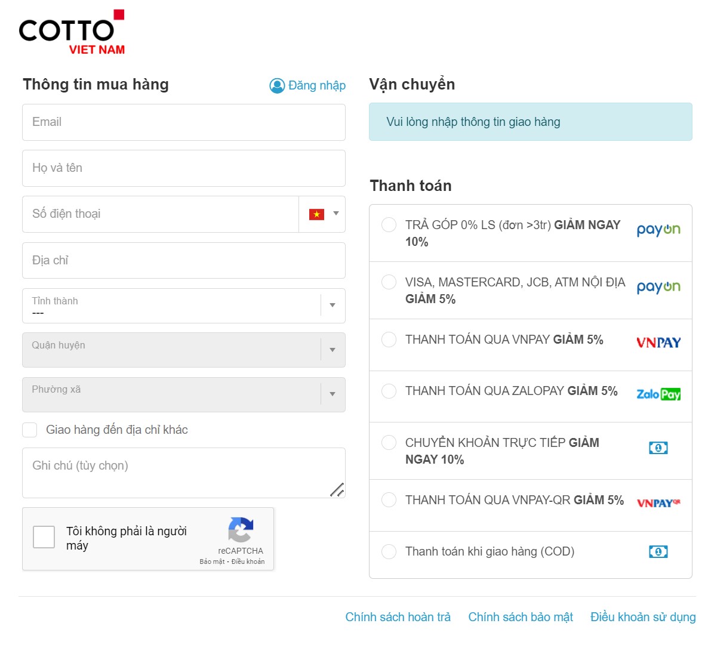Open the Phường xã dropdown
Viewport: 708px width, 654px height.
[184, 394]
